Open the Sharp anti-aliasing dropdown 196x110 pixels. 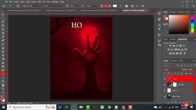click(92, 6)
